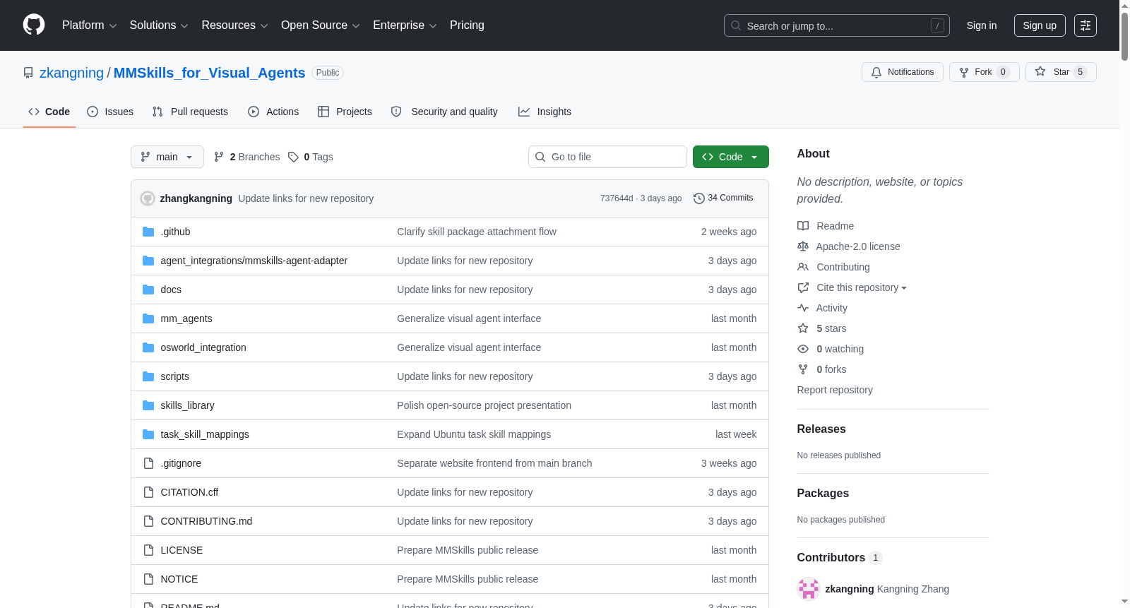This screenshot has height=608, width=1130.
Task: Star the repository with Star button
Action: coord(1061,72)
